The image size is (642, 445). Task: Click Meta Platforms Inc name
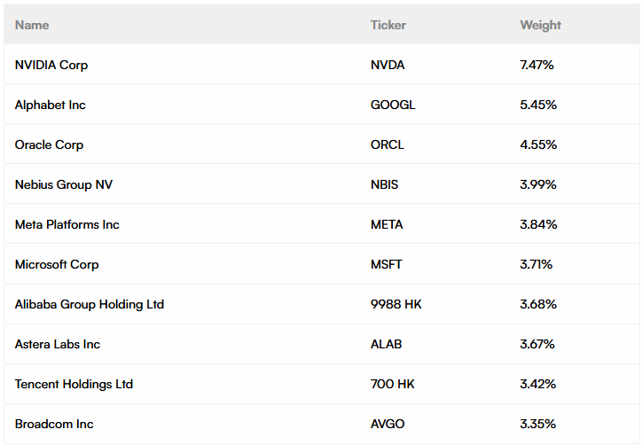click(x=67, y=224)
